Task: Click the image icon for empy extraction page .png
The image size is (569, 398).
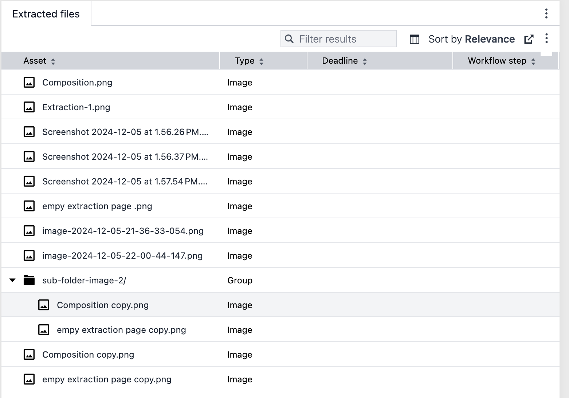Action: coord(29,206)
